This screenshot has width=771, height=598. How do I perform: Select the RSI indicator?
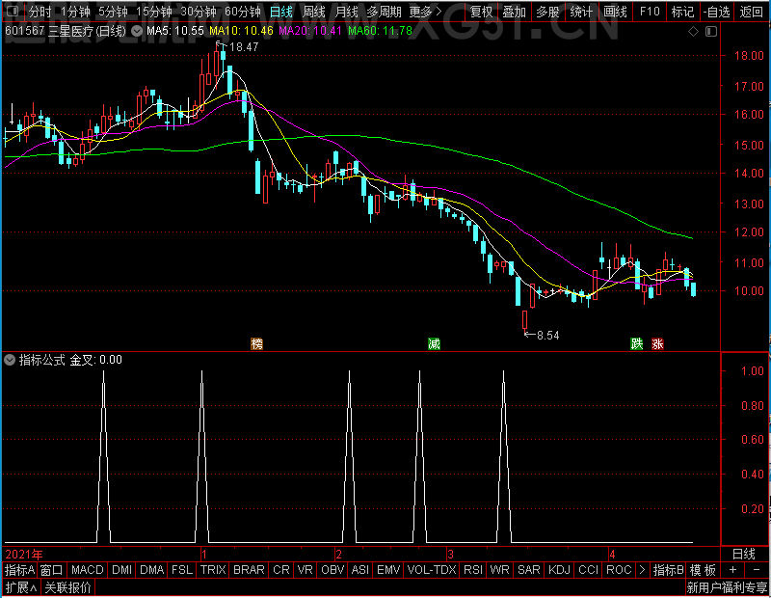[472, 570]
